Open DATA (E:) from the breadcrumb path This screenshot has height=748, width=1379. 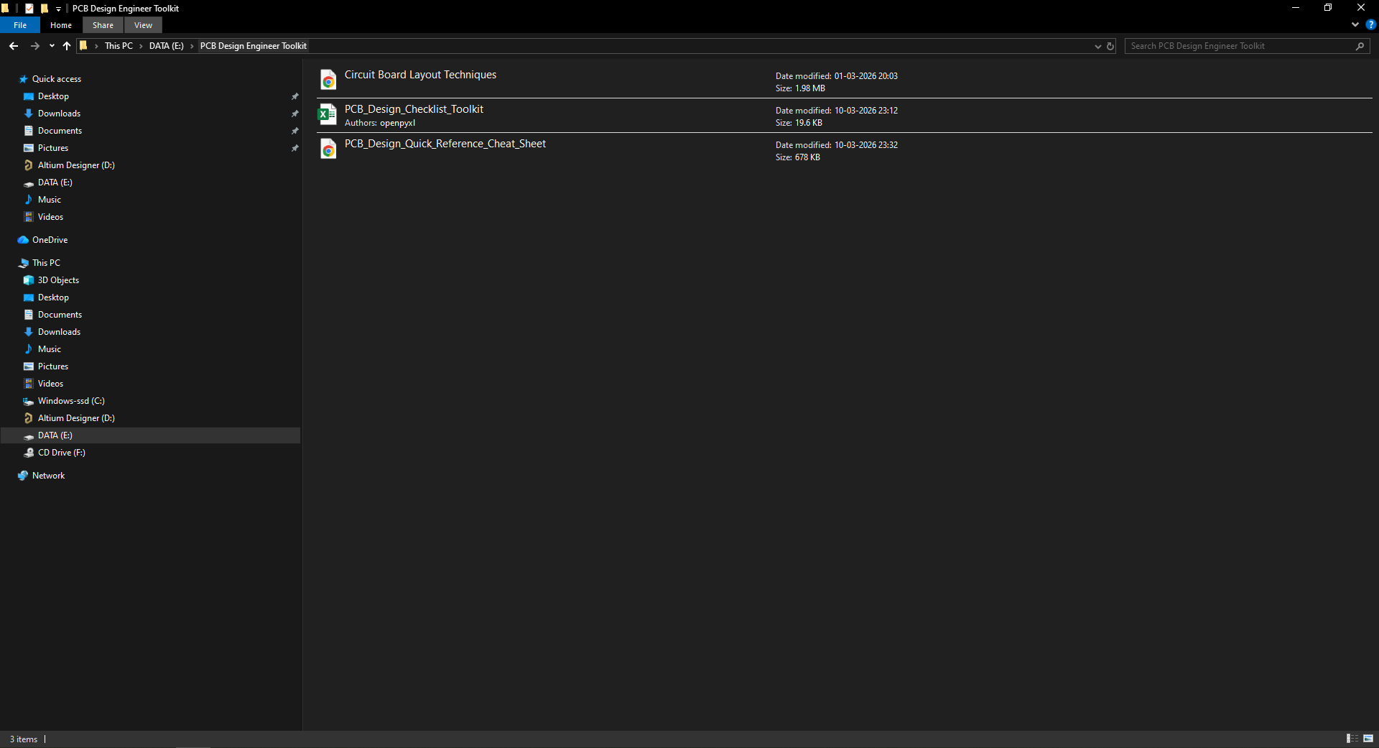(x=166, y=45)
